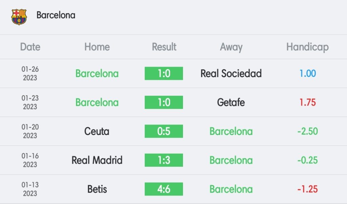Open Real Madrid team page
The width and height of the screenshot is (347, 204).
tap(97, 160)
